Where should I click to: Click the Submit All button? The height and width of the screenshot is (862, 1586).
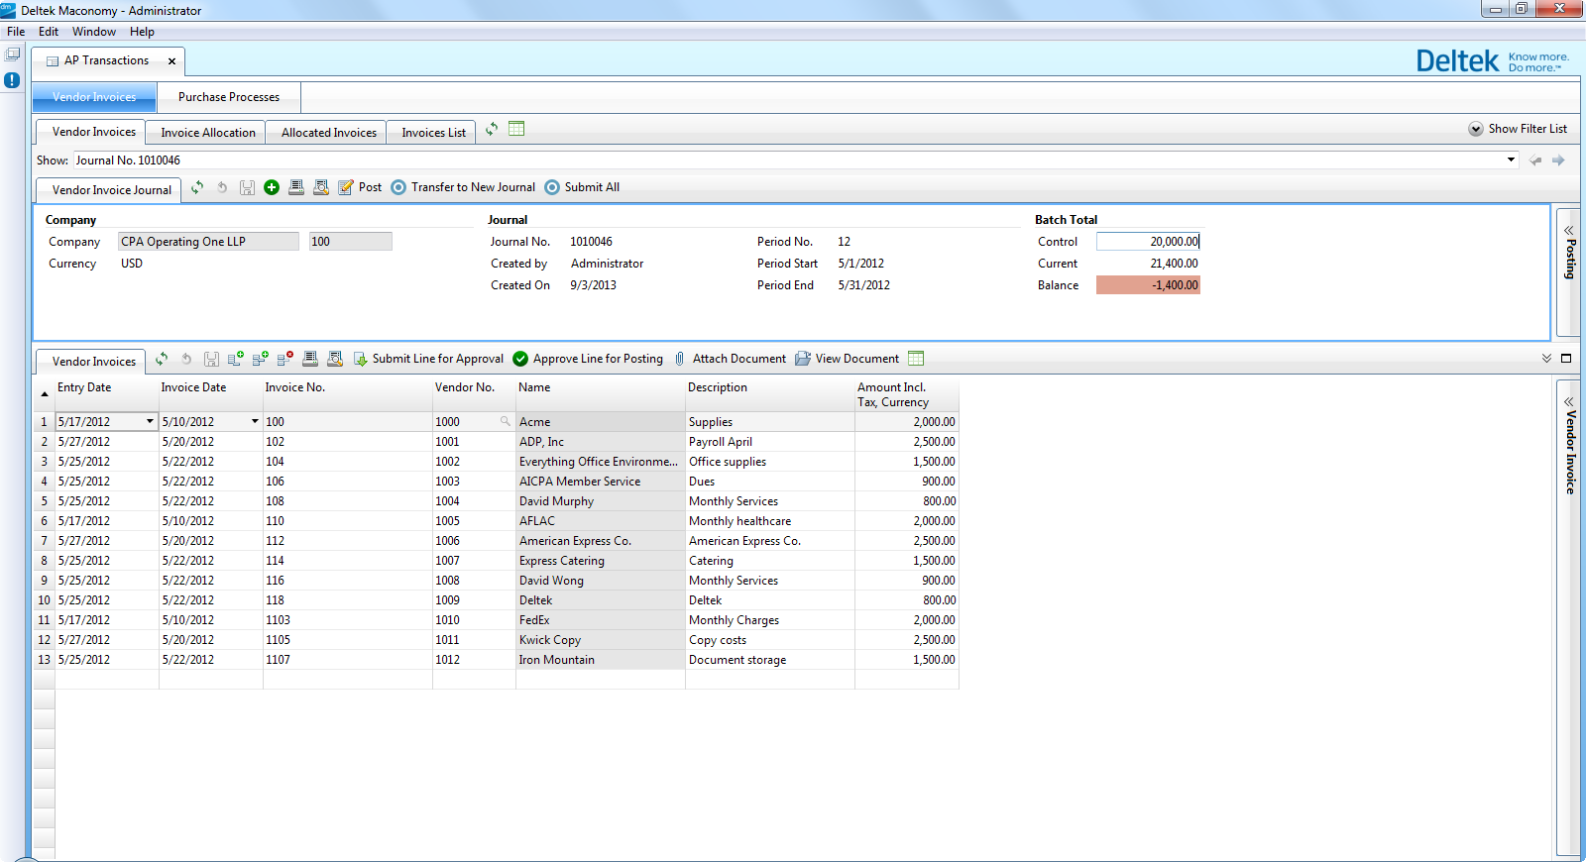tap(582, 187)
